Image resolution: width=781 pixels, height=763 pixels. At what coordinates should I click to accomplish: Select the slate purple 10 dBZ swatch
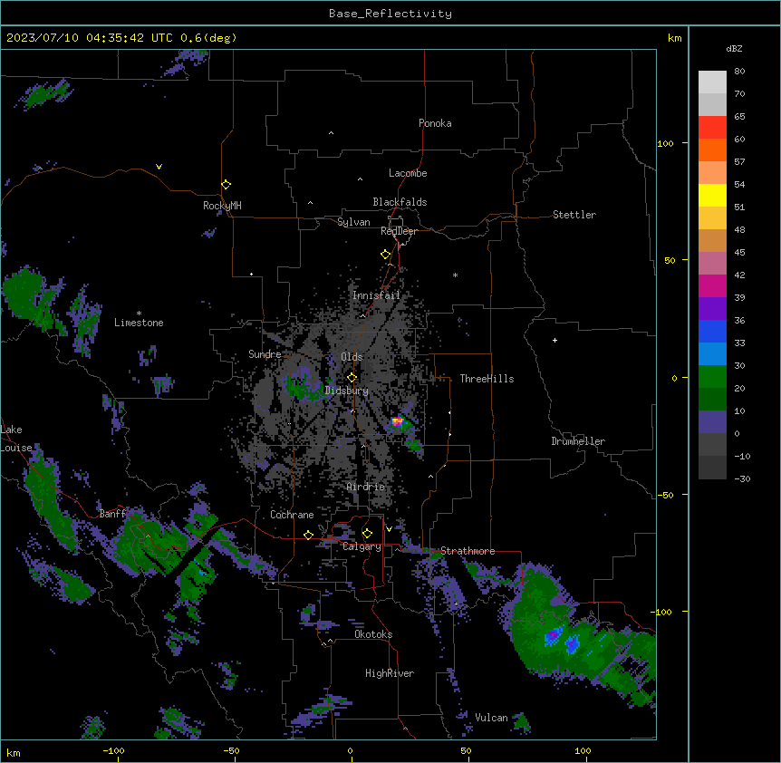(712, 422)
